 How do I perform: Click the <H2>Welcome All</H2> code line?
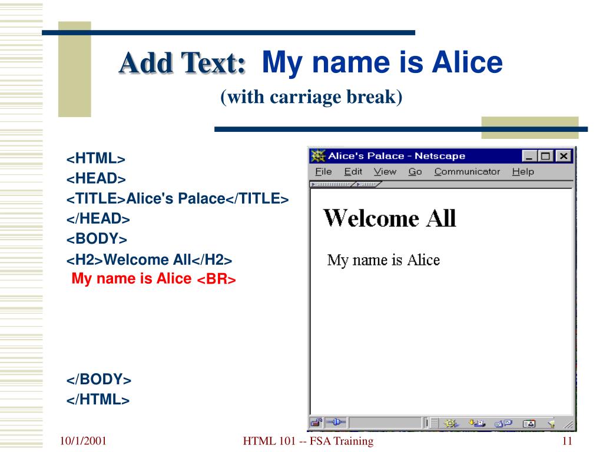149,260
